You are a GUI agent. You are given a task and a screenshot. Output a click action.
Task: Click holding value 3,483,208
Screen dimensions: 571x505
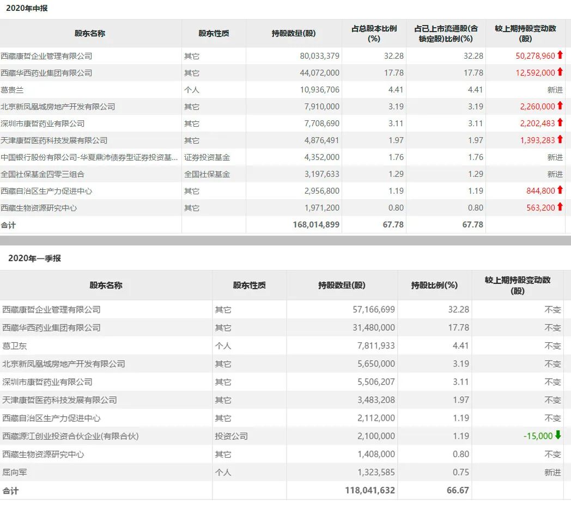coord(376,400)
